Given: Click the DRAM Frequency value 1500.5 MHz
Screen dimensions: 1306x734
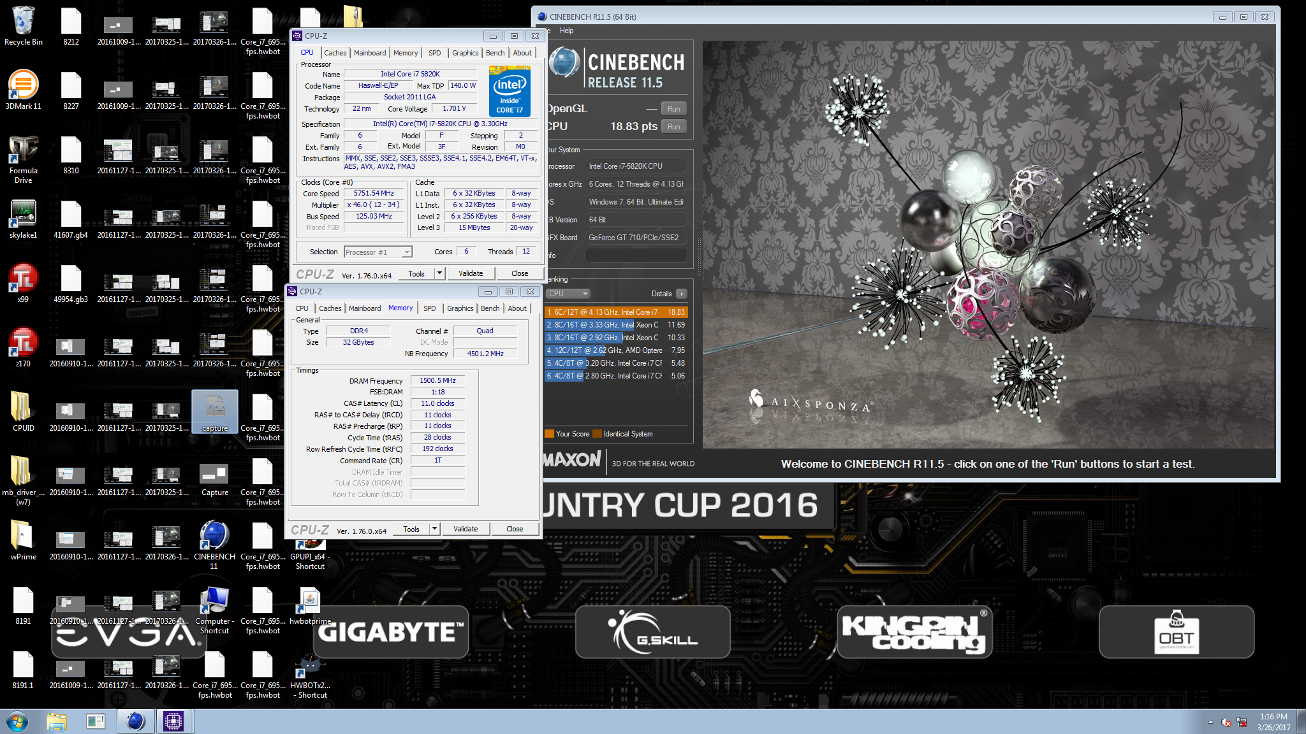Looking at the screenshot, I should tap(437, 380).
